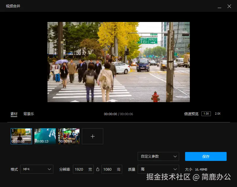Select clip 2 thumbnail 00:00:13

(45, 136)
